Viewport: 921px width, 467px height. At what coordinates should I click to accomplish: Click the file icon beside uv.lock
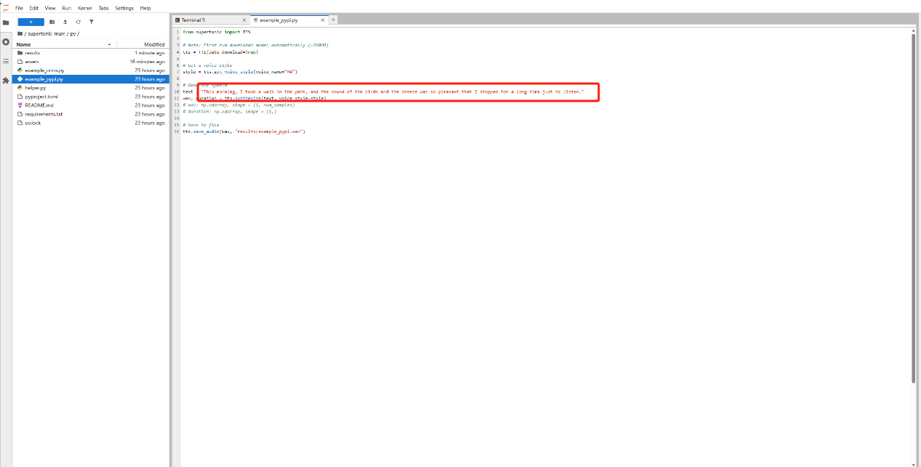tap(20, 123)
